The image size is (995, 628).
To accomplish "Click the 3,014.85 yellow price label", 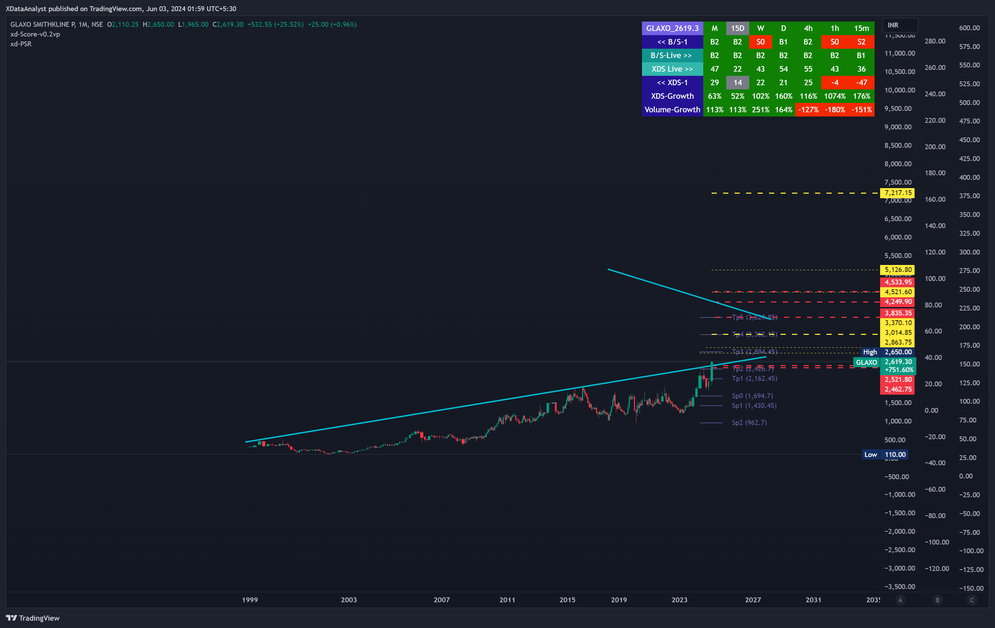I will pos(898,332).
